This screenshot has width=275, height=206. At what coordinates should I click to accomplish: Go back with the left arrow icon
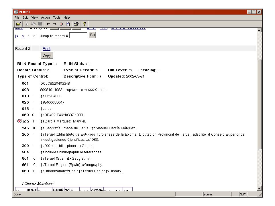click(x=48, y=24)
